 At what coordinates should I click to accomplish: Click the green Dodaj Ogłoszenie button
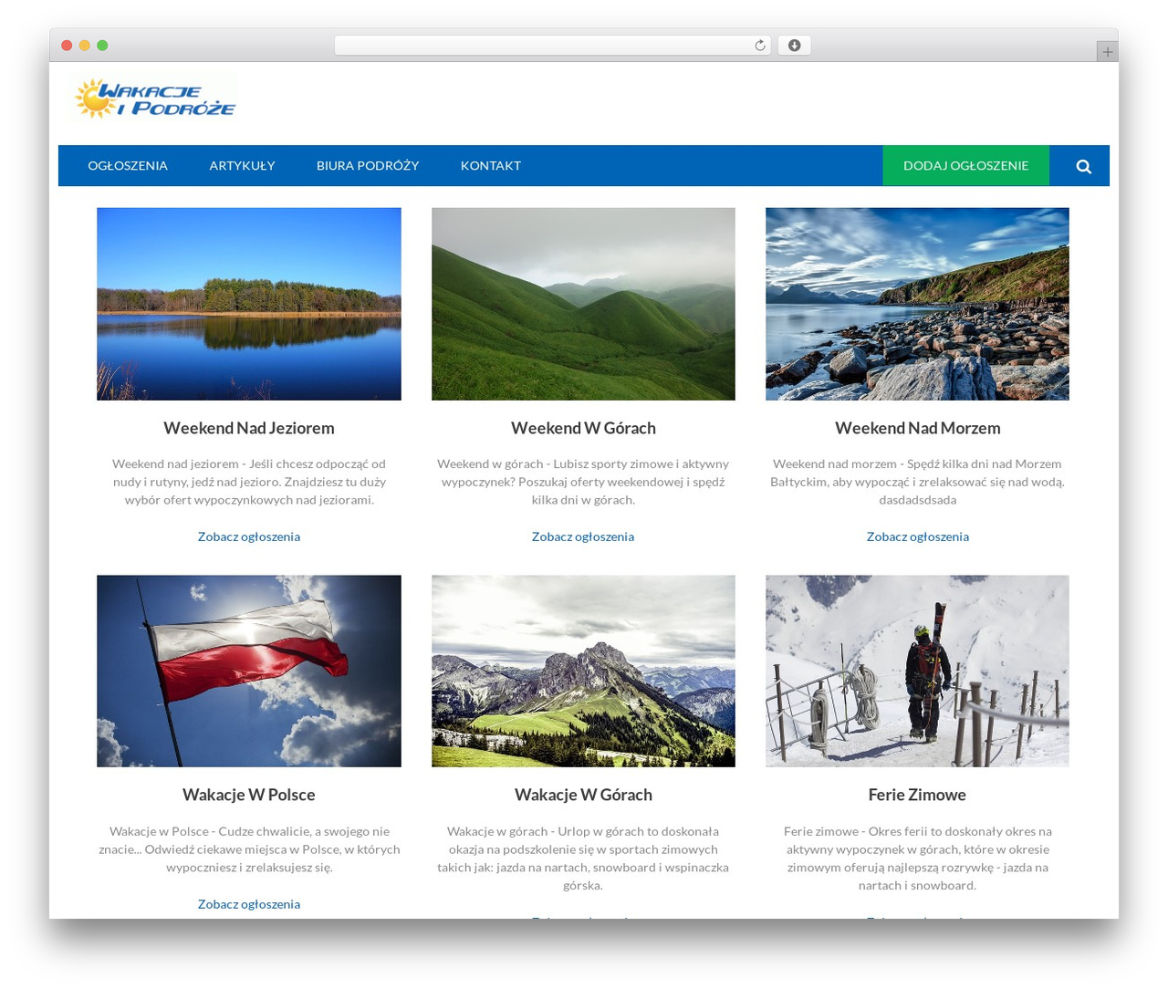click(x=965, y=165)
